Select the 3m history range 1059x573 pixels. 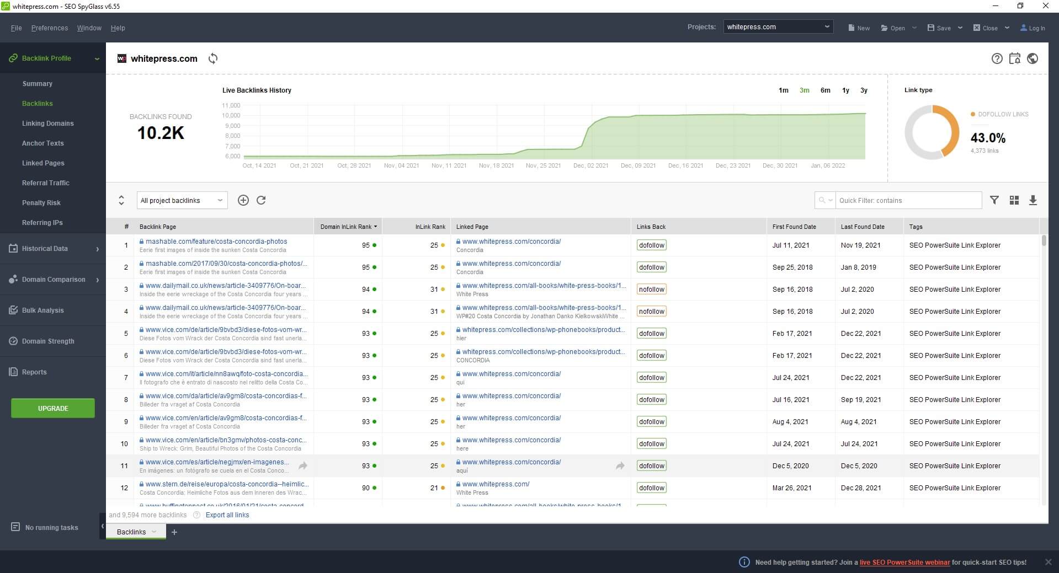coord(805,90)
